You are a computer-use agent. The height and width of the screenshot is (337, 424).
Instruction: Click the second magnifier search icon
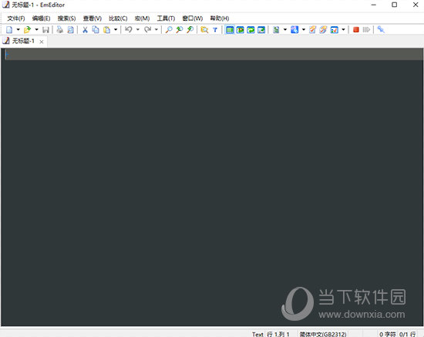point(180,29)
